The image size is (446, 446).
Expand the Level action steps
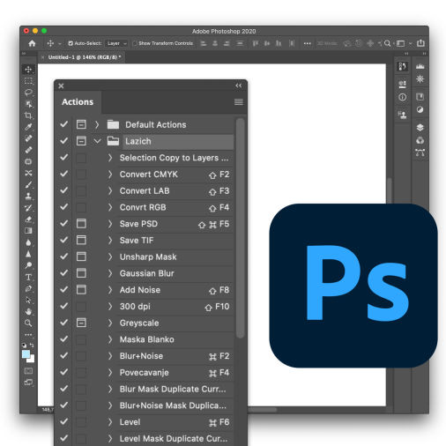pos(110,422)
